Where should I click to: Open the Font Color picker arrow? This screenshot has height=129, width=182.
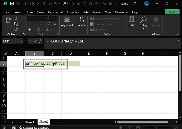(51, 30)
